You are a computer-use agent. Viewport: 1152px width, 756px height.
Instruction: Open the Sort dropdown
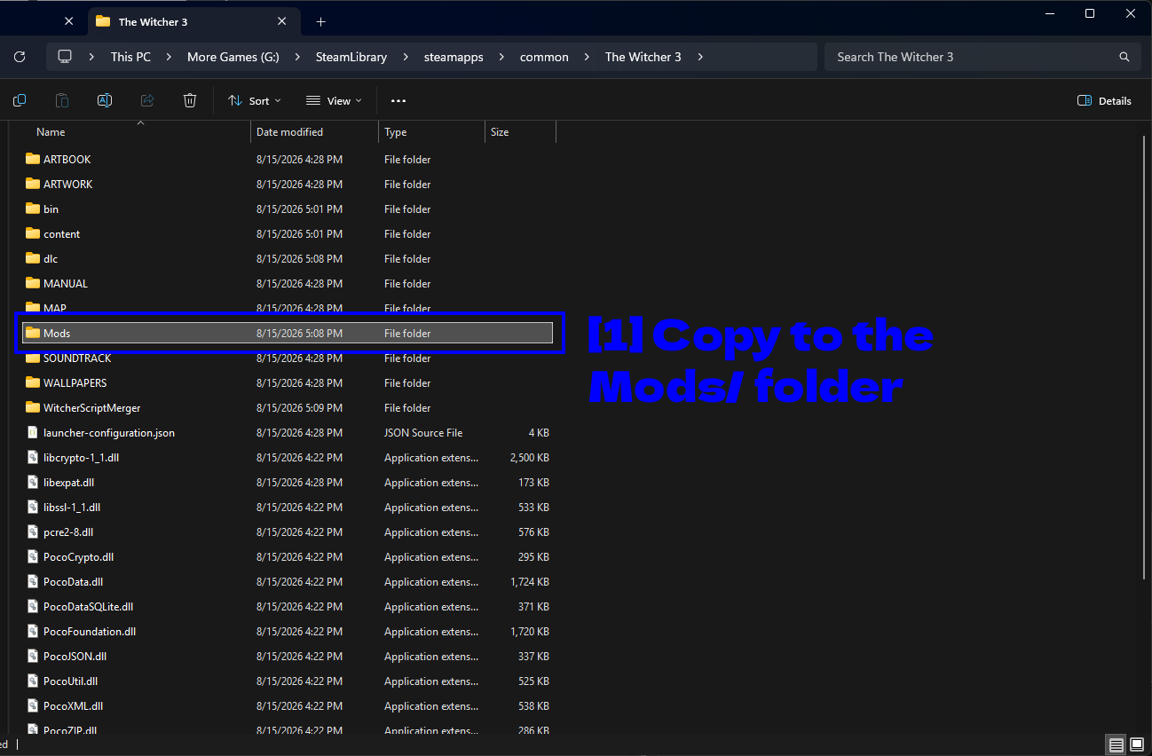(255, 100)
